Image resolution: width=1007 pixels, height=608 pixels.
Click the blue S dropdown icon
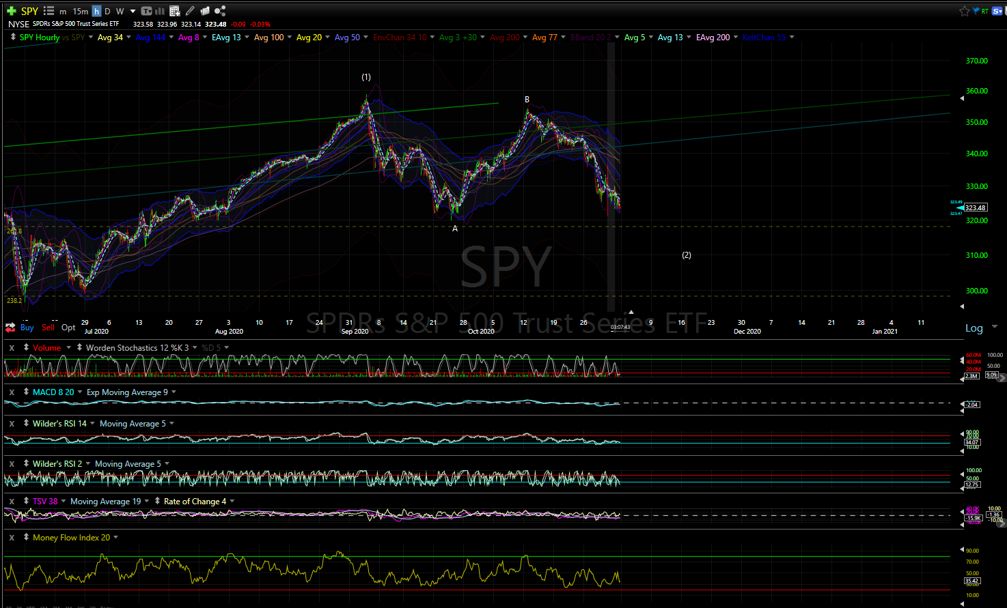click(x=998, y=11)
